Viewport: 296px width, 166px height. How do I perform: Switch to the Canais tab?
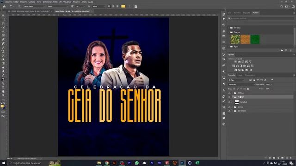click(x=240, y=75)
